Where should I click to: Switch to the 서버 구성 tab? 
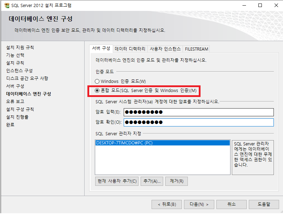(101, 48)
